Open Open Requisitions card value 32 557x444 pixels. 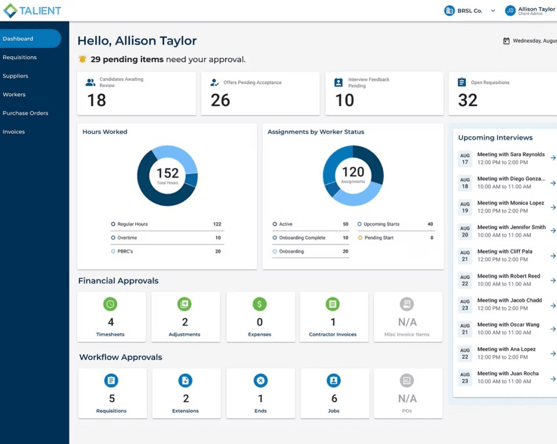(x=468, y=100)
